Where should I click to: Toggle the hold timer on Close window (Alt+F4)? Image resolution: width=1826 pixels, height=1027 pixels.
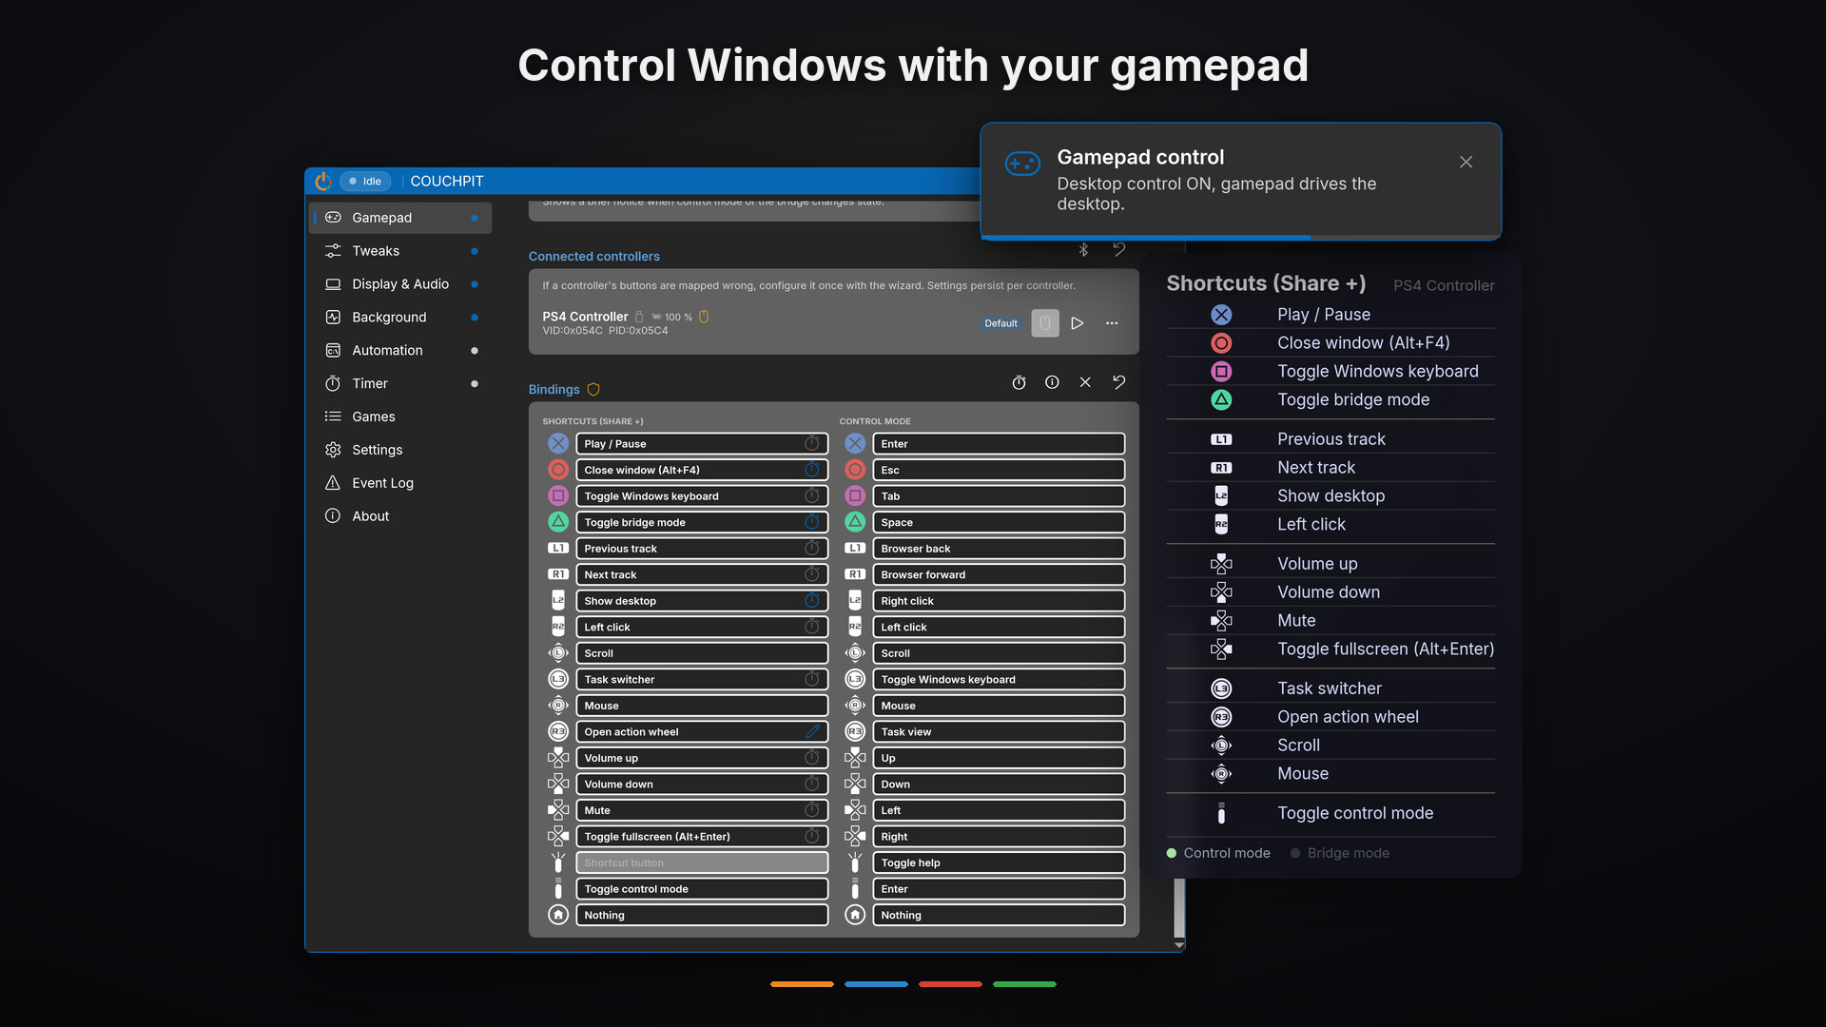click(812, 470)
